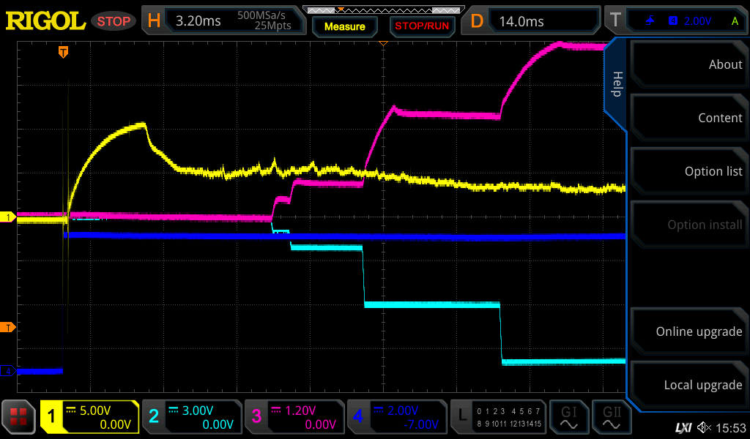Open the delay D 14.0ms settings
The image size is (750, 439).
(532, 21)
